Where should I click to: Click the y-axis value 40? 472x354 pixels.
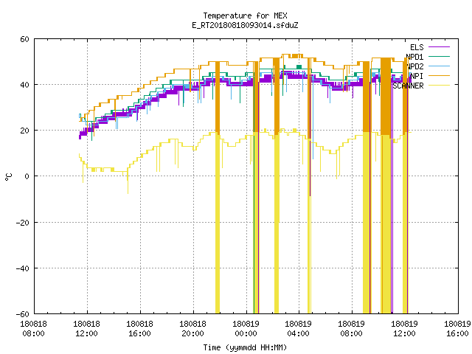coord(24,85)
